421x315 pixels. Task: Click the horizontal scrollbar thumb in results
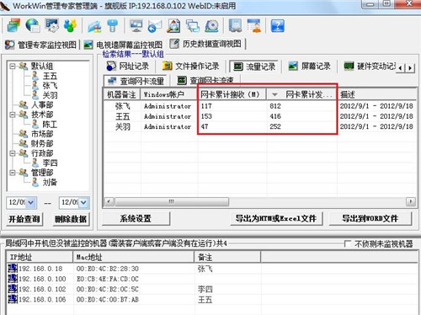pyautogui.click(x=172, y=201)
